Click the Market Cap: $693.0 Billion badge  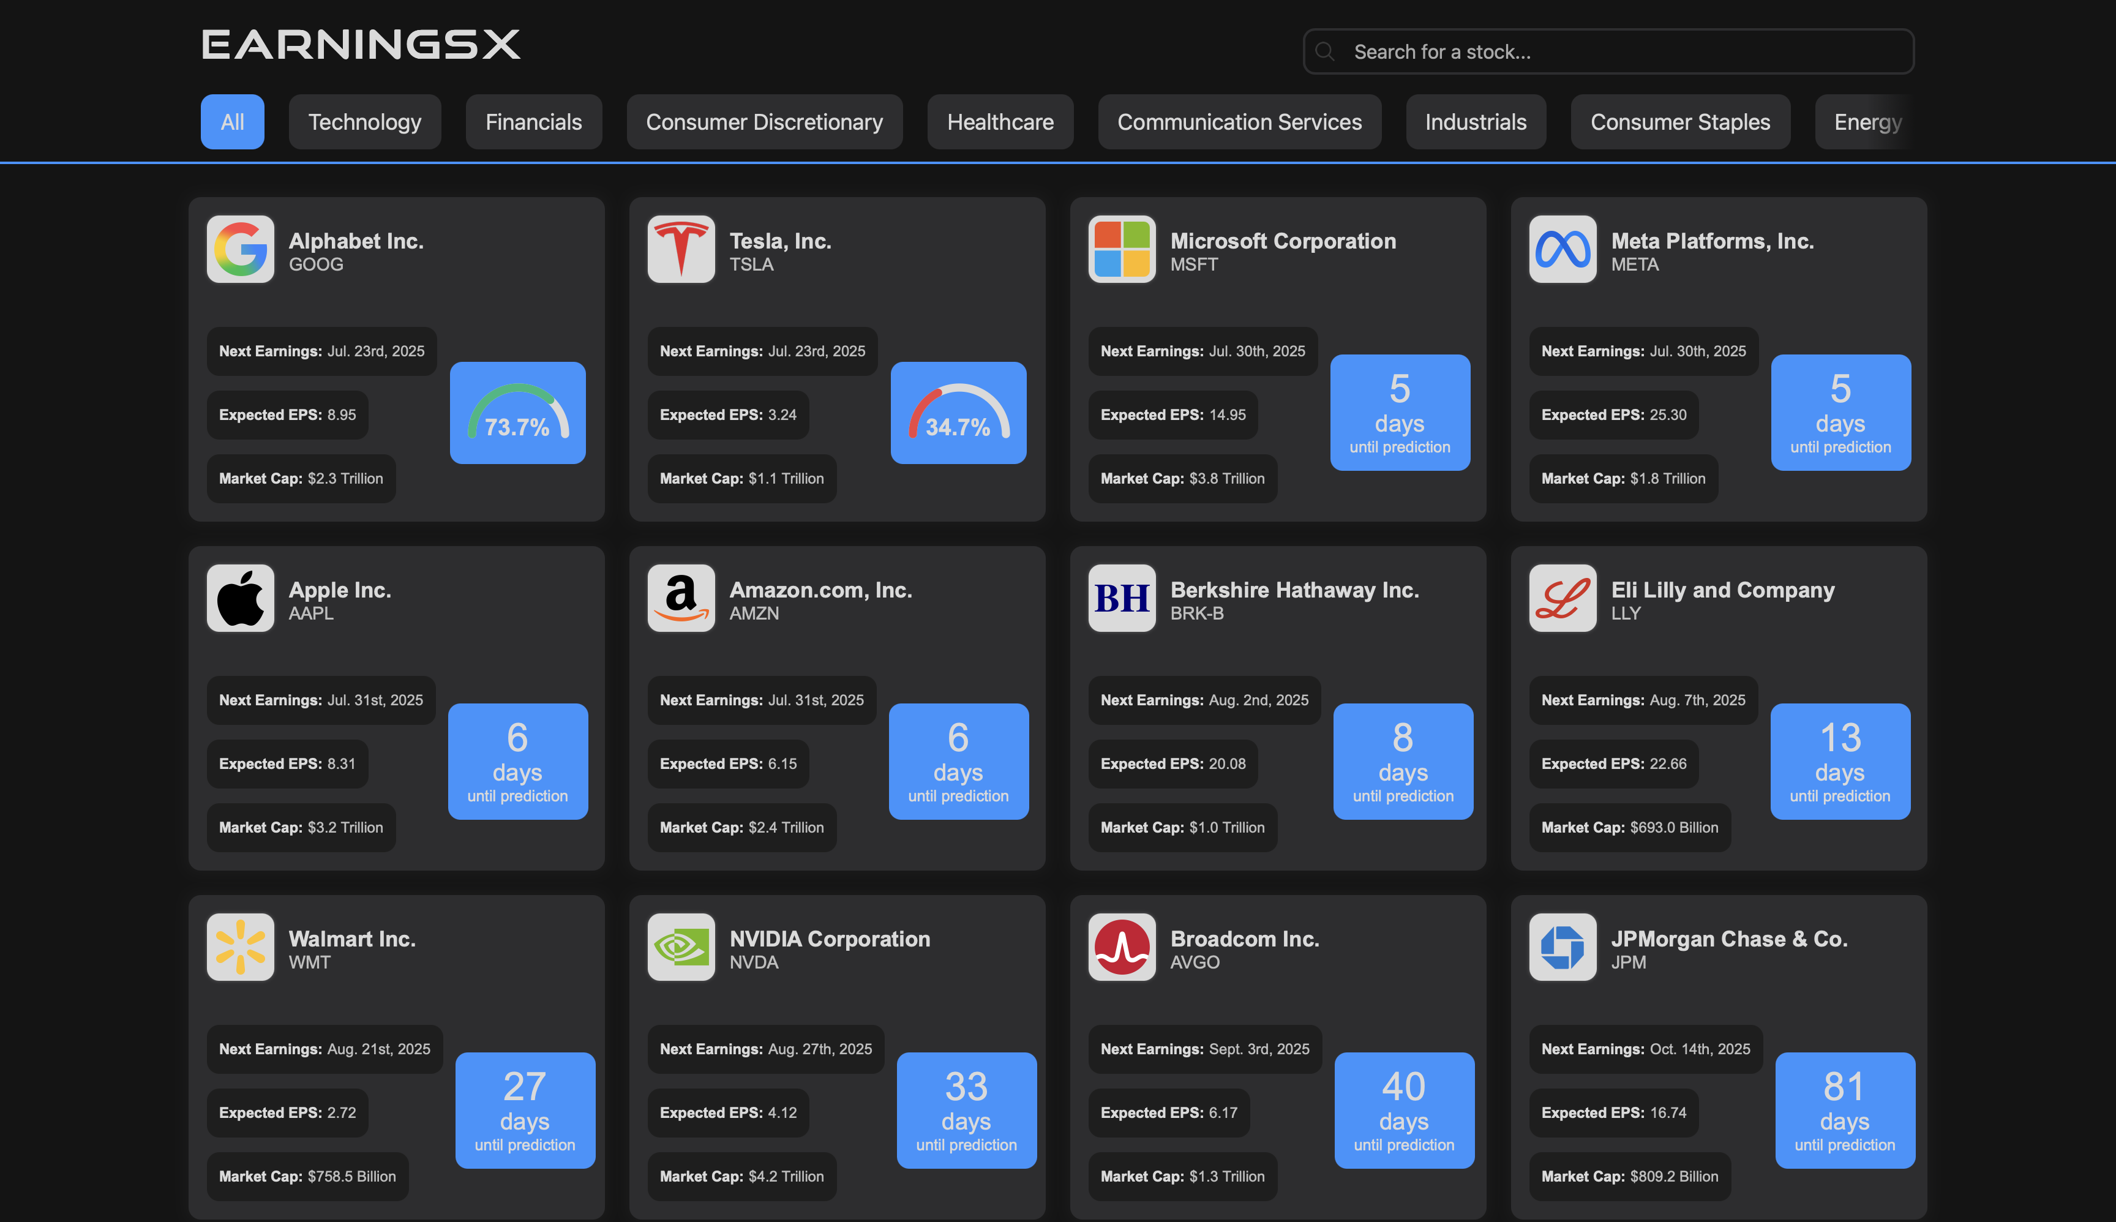tap(1629, 828)
